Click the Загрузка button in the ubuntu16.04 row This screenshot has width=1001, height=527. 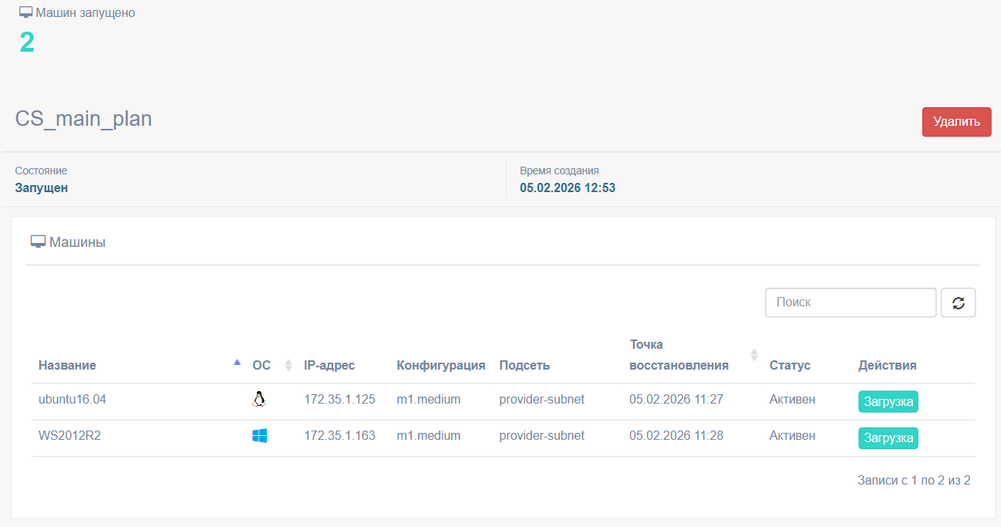[x=888, y=402]
